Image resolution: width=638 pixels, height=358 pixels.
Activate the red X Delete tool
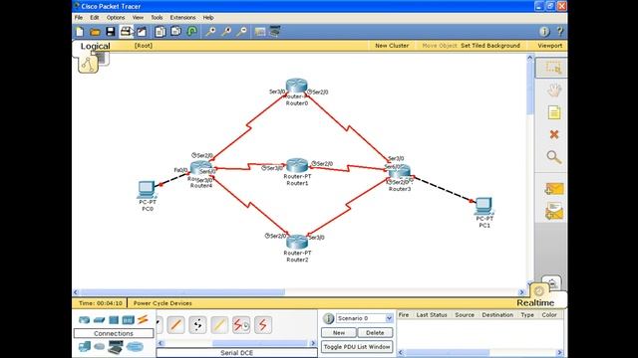coord(554,134)
